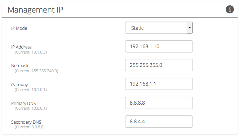Select the Netmask field 255.255.255.0
The width and height of the screenshot is (239, 137).
[x=159, y=65]
